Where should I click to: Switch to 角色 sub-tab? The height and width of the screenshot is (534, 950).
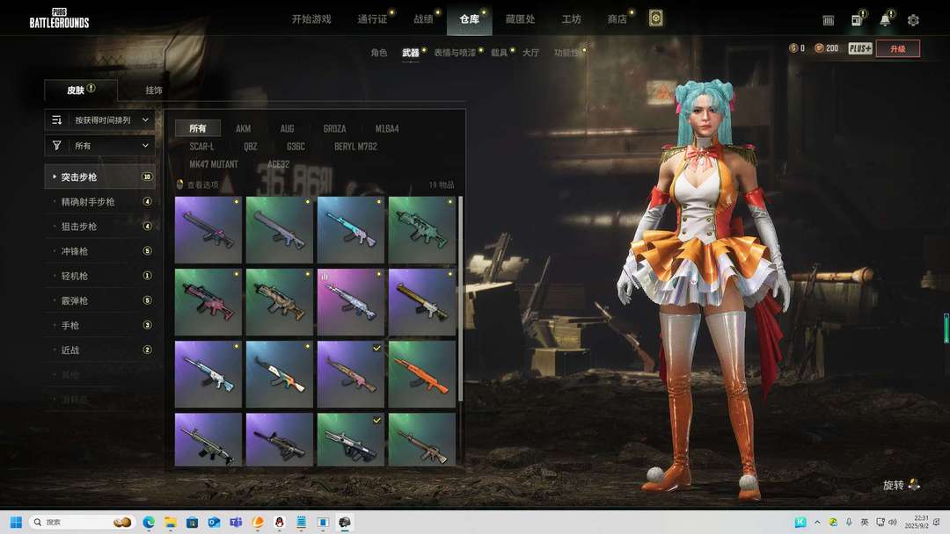point(378,53)
